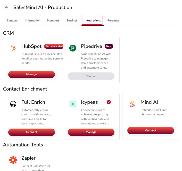Image resolution: width=182 pixels, height=171 pixels.
Task: Click the HubSpot logo icon
Action: [x=13, y=48]
